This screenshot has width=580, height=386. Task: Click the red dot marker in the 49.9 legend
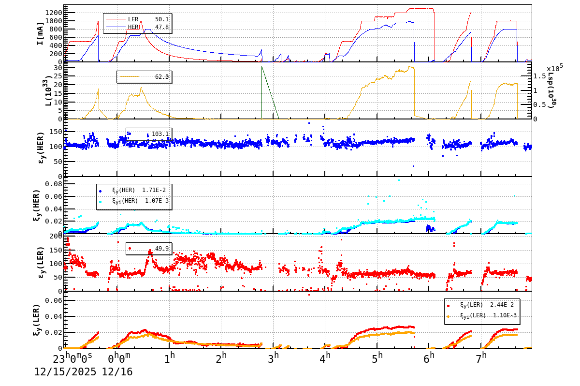[130, 249]
